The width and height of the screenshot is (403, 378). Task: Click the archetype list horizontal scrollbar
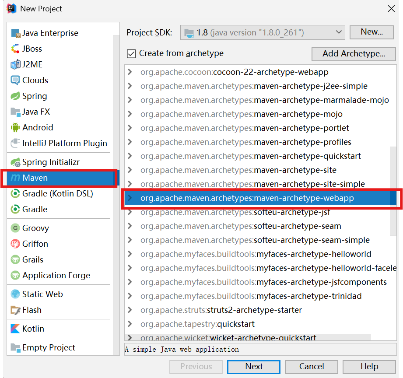click(248, 337)
